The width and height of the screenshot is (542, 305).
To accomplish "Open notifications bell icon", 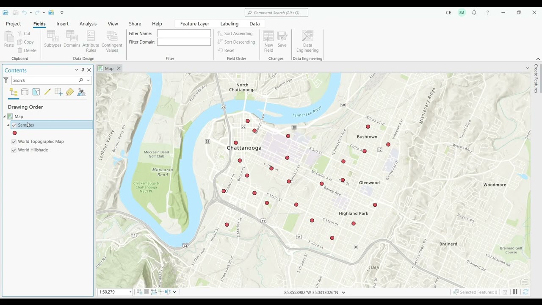I will (x=474, y=13).
